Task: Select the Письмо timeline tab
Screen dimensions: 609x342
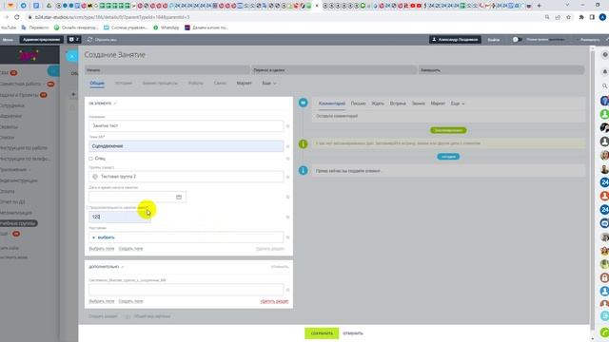Action: click(x=358, y=104)
